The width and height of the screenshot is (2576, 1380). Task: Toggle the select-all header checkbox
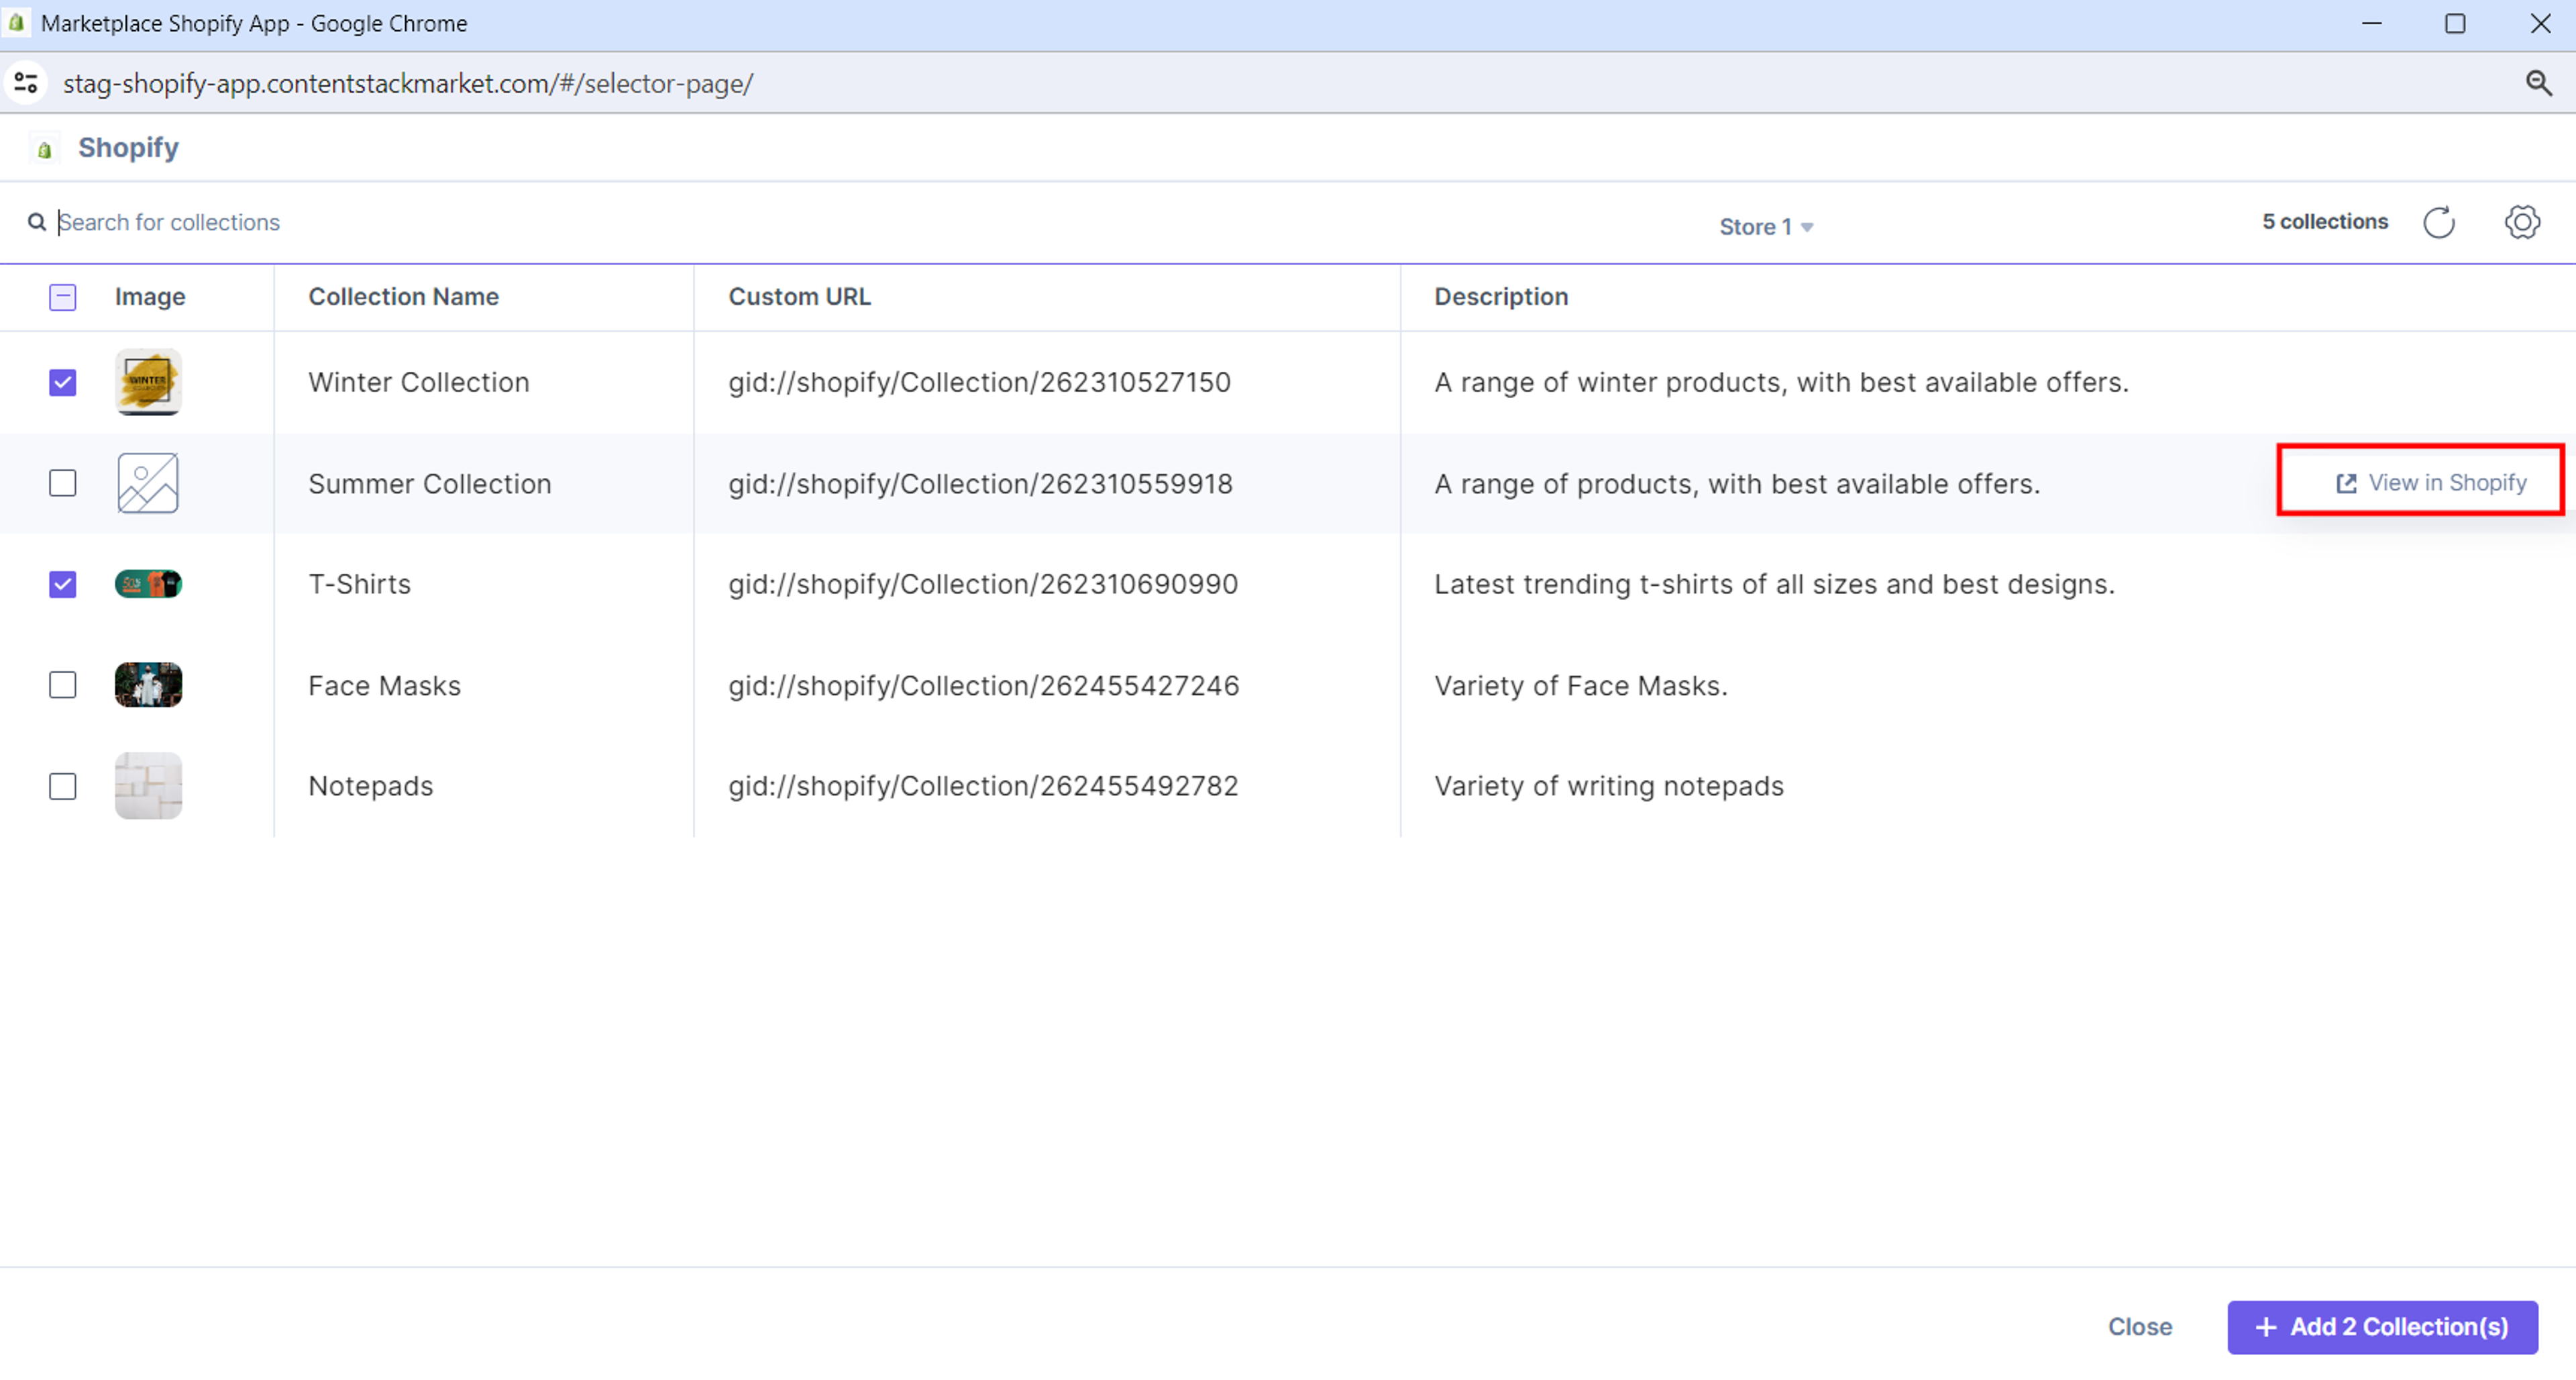63,297
